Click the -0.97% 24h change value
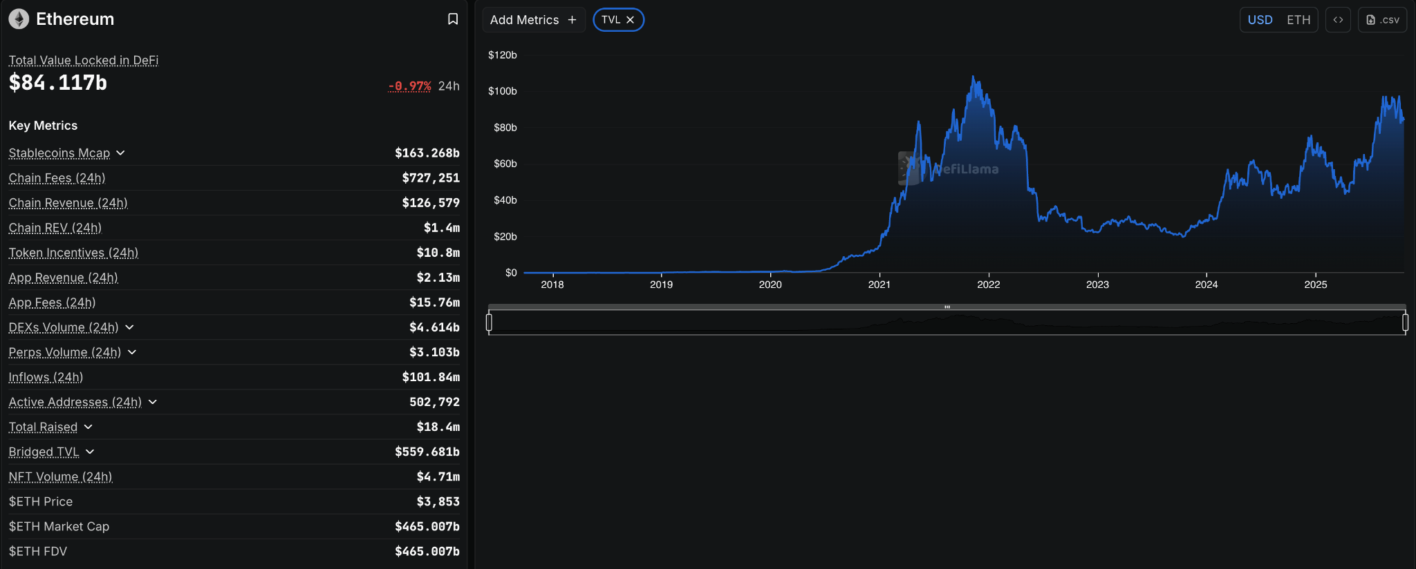 tap(409, 86)
